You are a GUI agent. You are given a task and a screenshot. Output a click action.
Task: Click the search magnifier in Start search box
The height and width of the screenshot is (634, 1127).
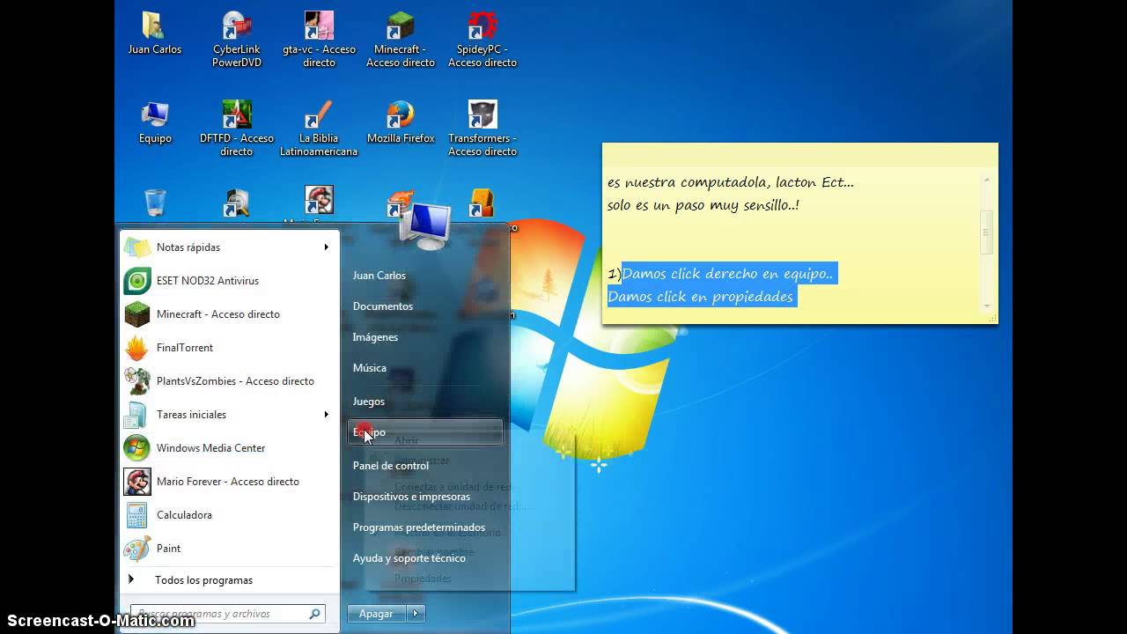click(x=314, y=614)
